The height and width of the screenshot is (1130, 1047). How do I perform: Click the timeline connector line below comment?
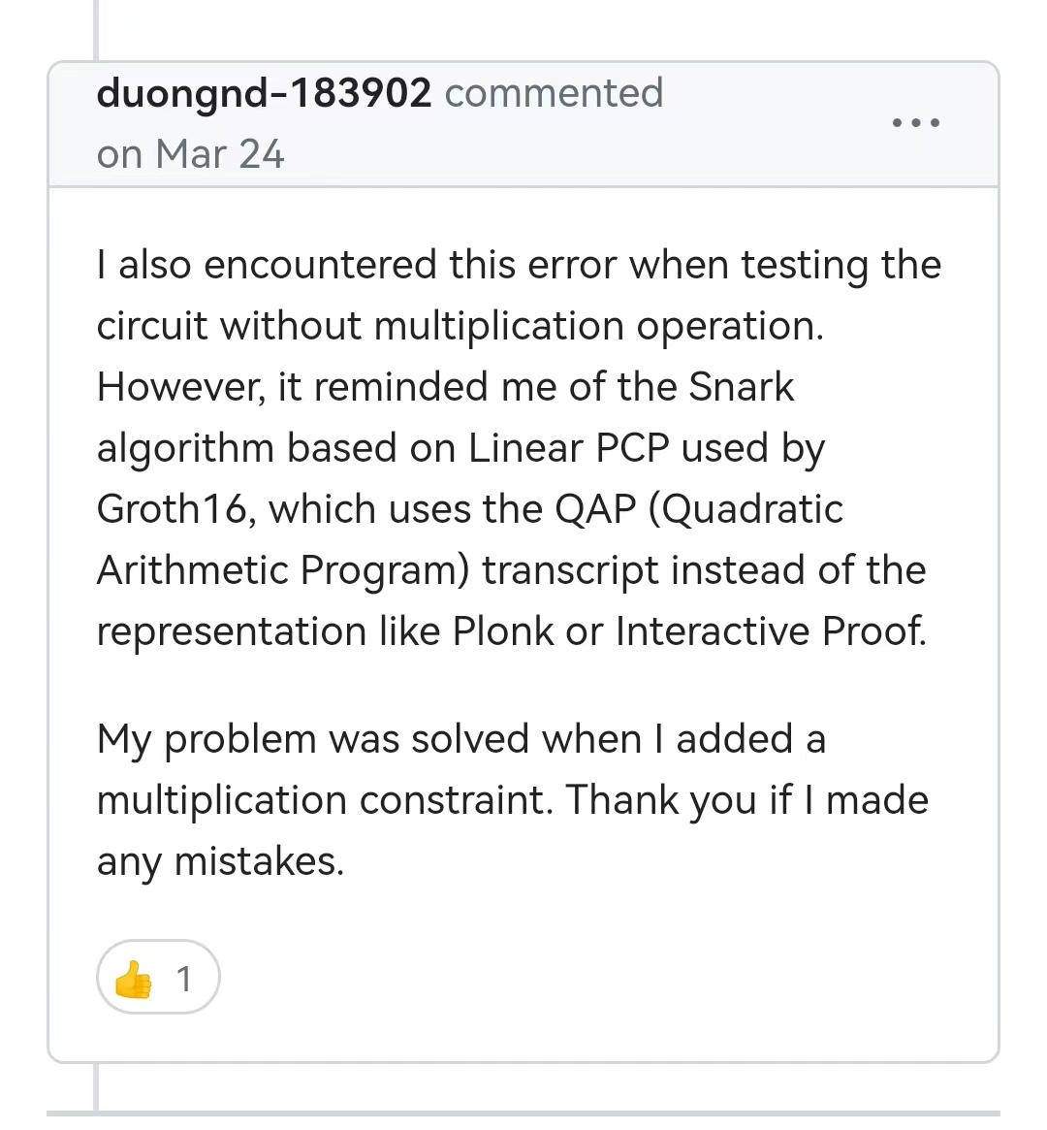coord(95,1086)
